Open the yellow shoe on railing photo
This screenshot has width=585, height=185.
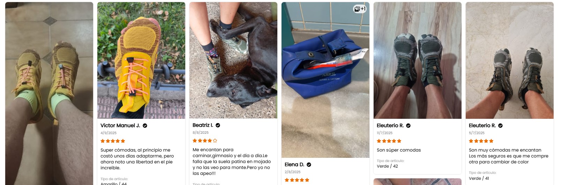pyautogui.click(x=141, y=60)
